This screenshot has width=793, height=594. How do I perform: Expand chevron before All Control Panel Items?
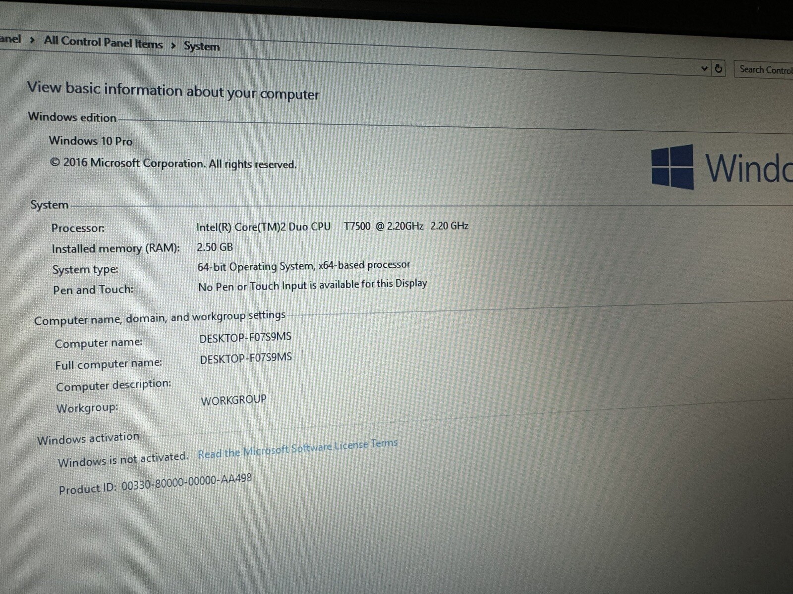[x=32, y=40]
